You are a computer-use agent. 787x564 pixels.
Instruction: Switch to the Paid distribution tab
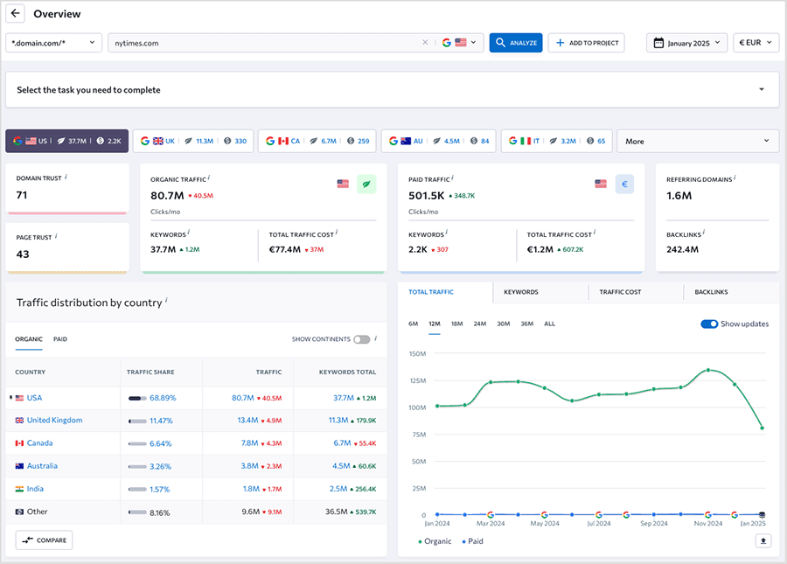pos(60,339)
